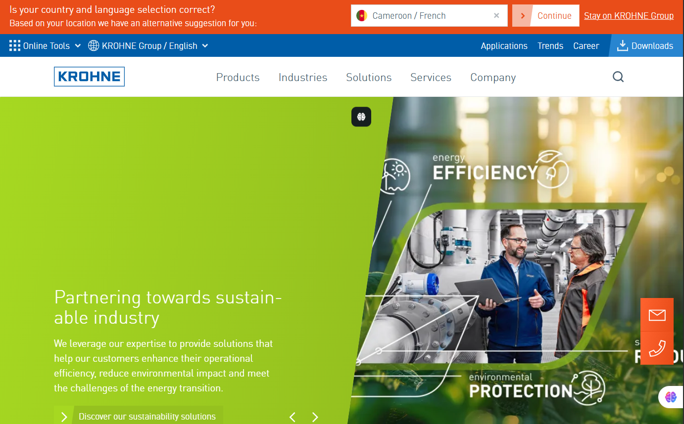684x424 pixels.
Task: Open the Cameroon / French country selection field
Action: (x=429, y=15)
